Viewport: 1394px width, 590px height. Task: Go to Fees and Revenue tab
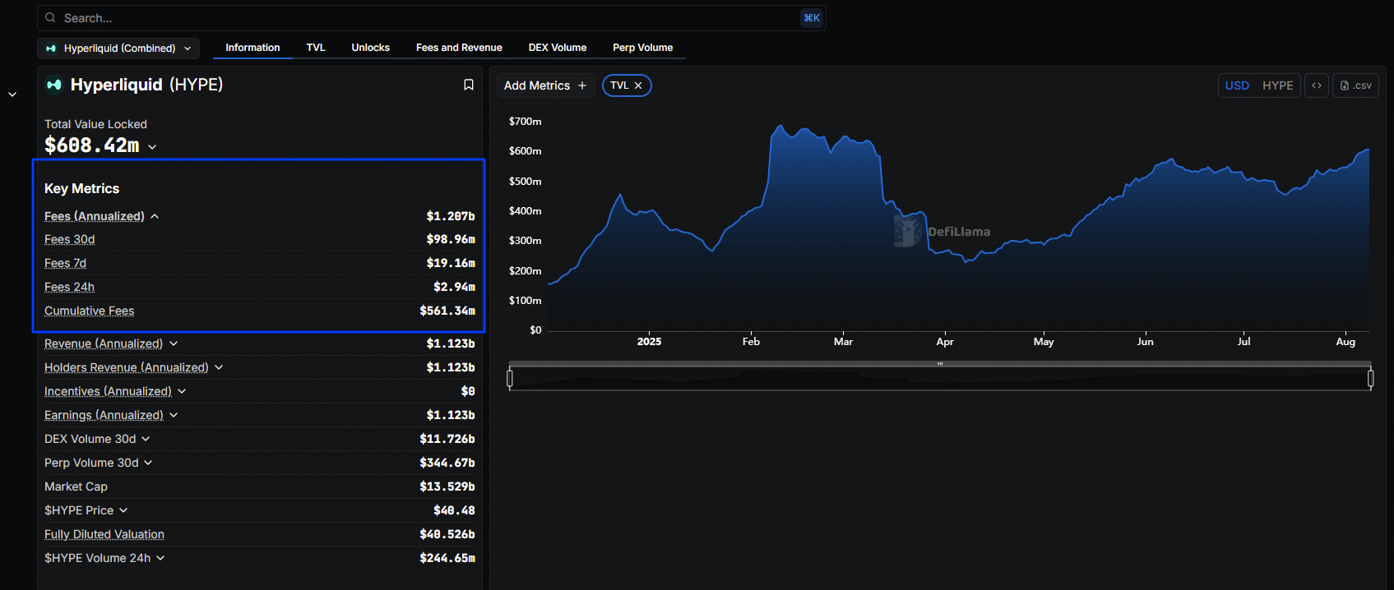coord(459,48)
